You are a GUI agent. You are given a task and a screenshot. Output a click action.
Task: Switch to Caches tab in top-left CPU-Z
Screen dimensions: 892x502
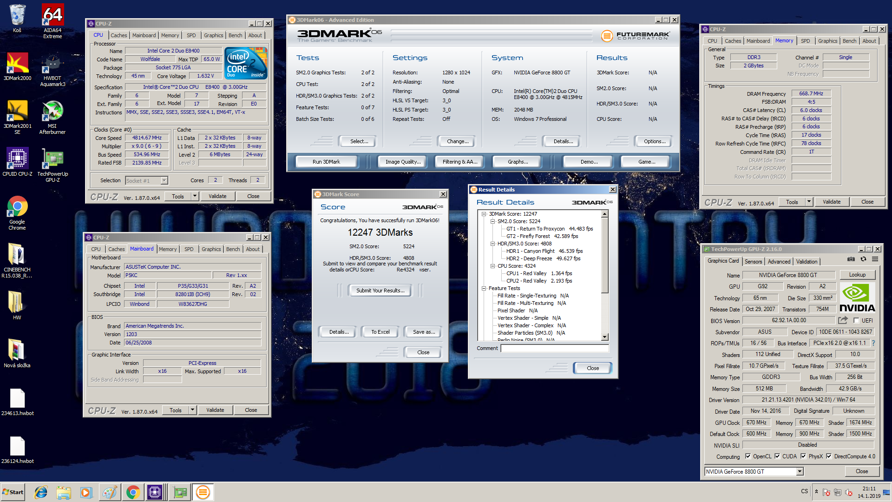[x=118, y=35]
